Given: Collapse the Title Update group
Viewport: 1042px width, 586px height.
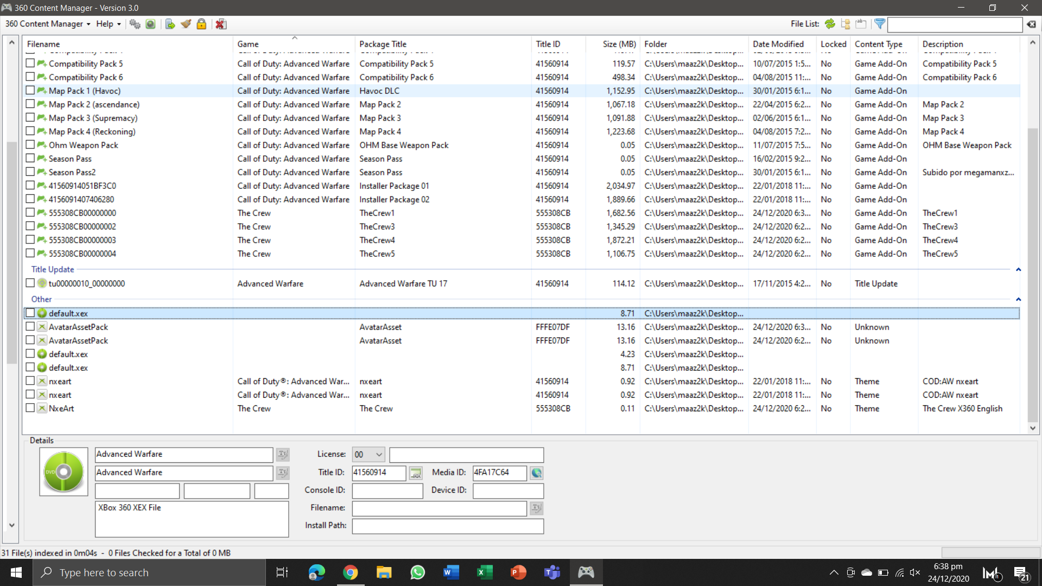Looking at the screenshot, I should click(1018, 270).
